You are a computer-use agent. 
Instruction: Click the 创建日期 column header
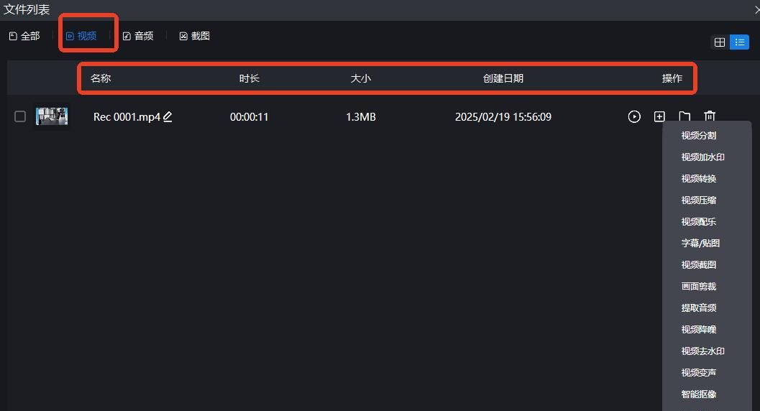(x=503, y=78)
